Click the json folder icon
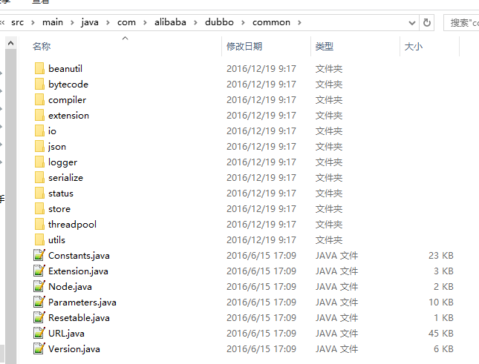 pyautogui.click(x=39, y=146)
